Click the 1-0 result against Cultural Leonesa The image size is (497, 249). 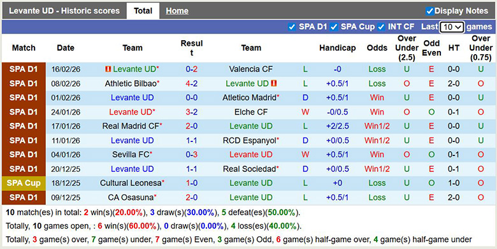click(x=191, y=183)
